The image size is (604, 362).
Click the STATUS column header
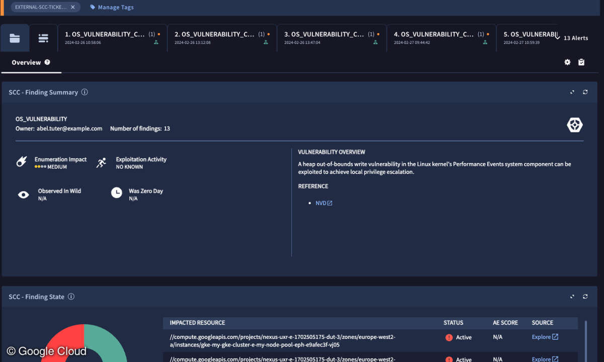pos(453,323)
